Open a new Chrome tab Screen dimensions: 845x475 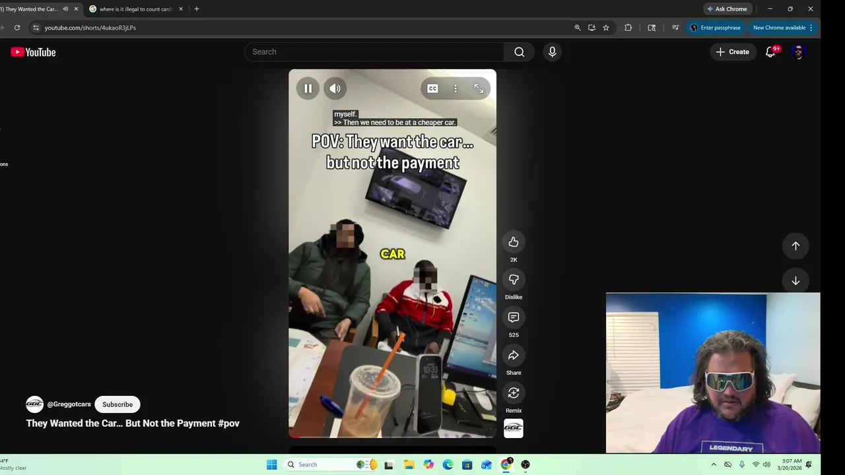tap(197, 9)
